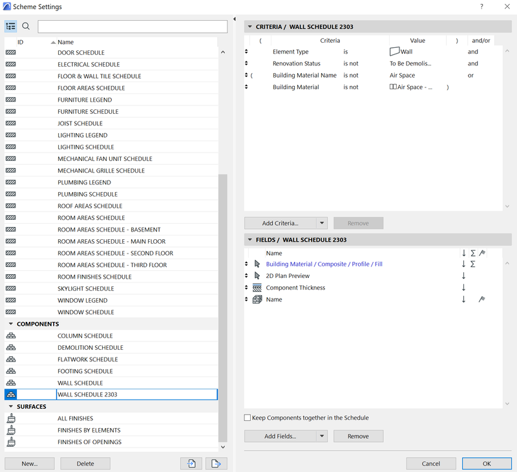
Task: Collapse the left panel arrow
Action: 235,19
